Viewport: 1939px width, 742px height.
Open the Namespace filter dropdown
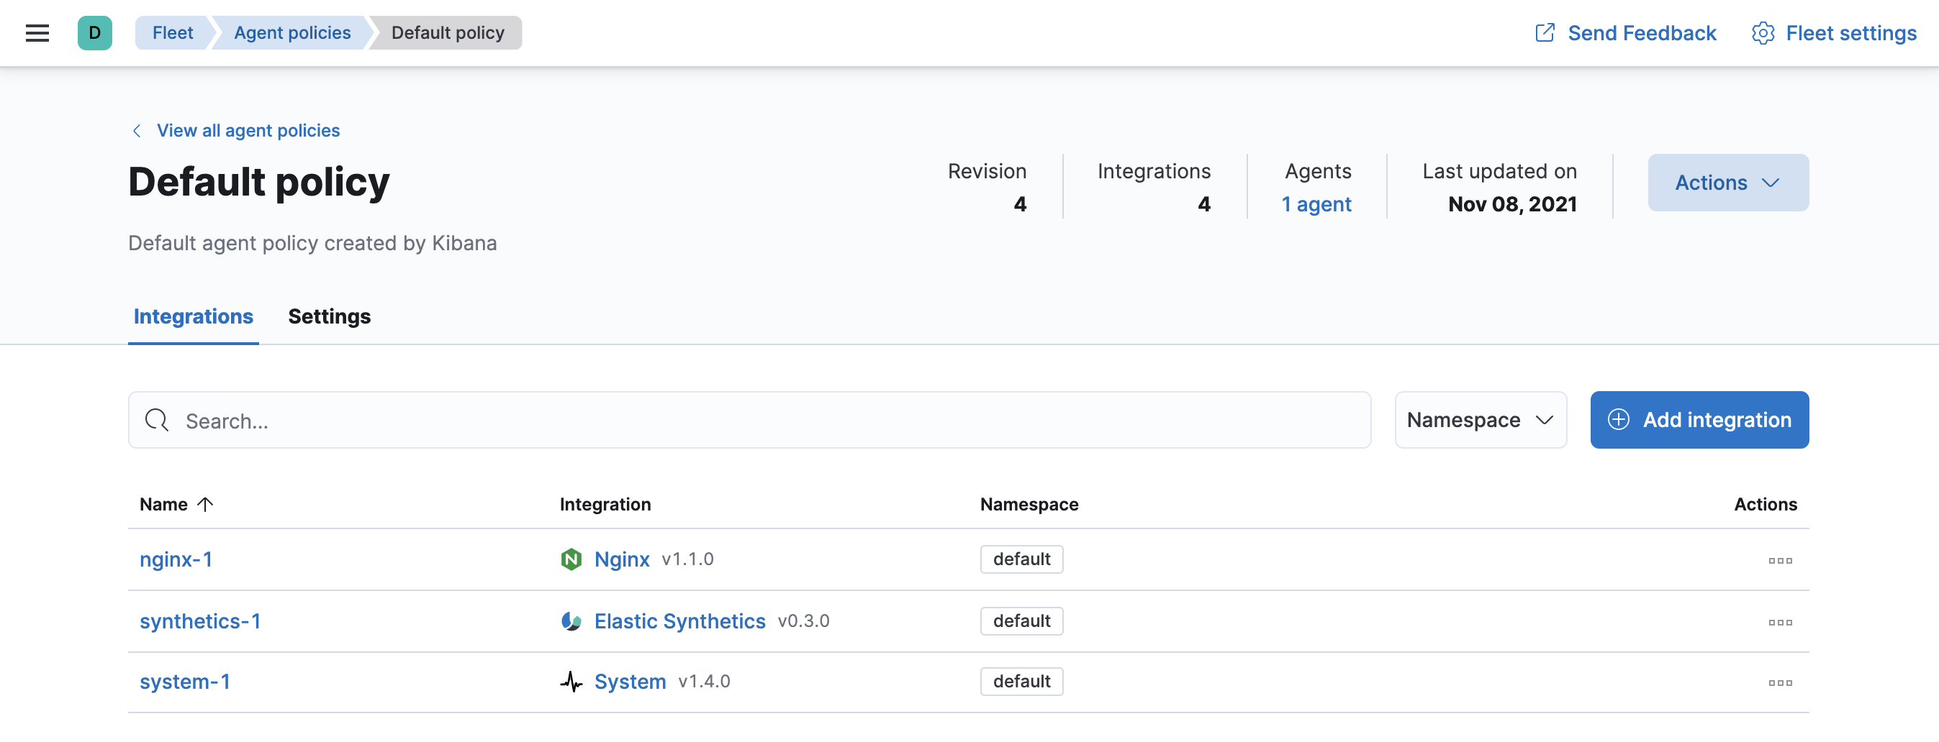tap(1480, 419)
